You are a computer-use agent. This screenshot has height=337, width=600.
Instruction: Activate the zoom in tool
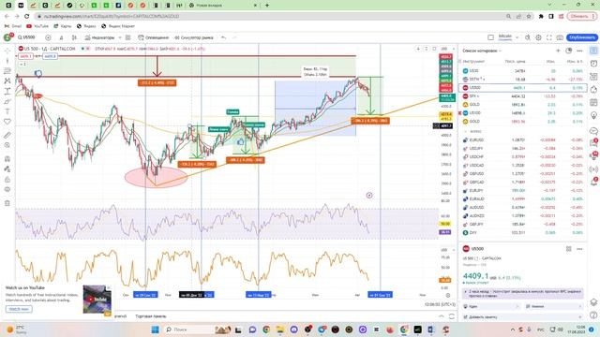(x=7, y=145)
